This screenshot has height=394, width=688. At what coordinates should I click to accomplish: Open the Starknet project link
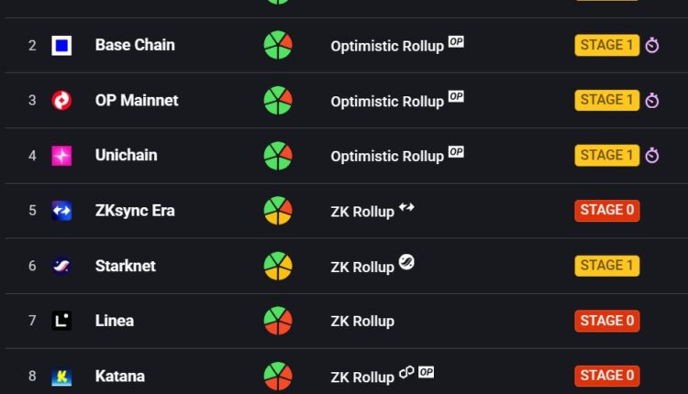tap(126, 266)
